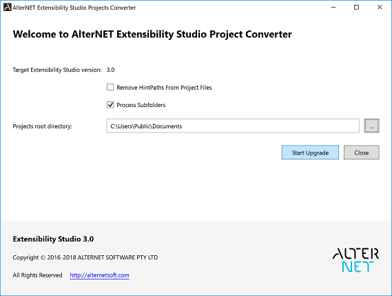Click the Close button in dialog

362,152
